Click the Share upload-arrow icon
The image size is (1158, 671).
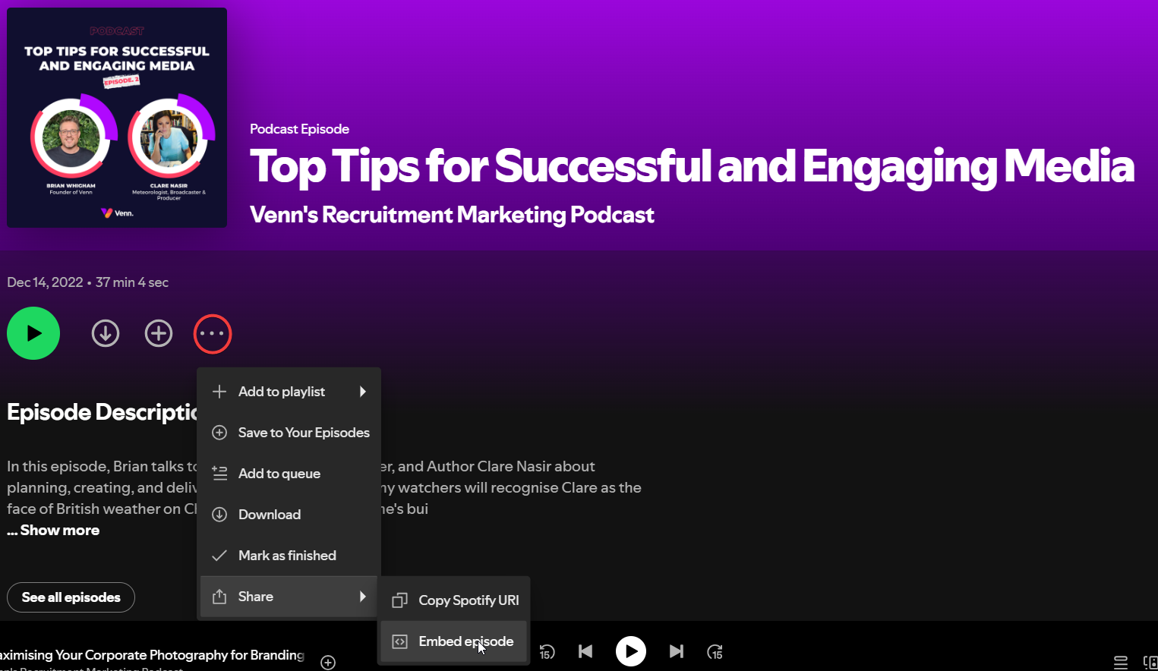tap(219, 597)
